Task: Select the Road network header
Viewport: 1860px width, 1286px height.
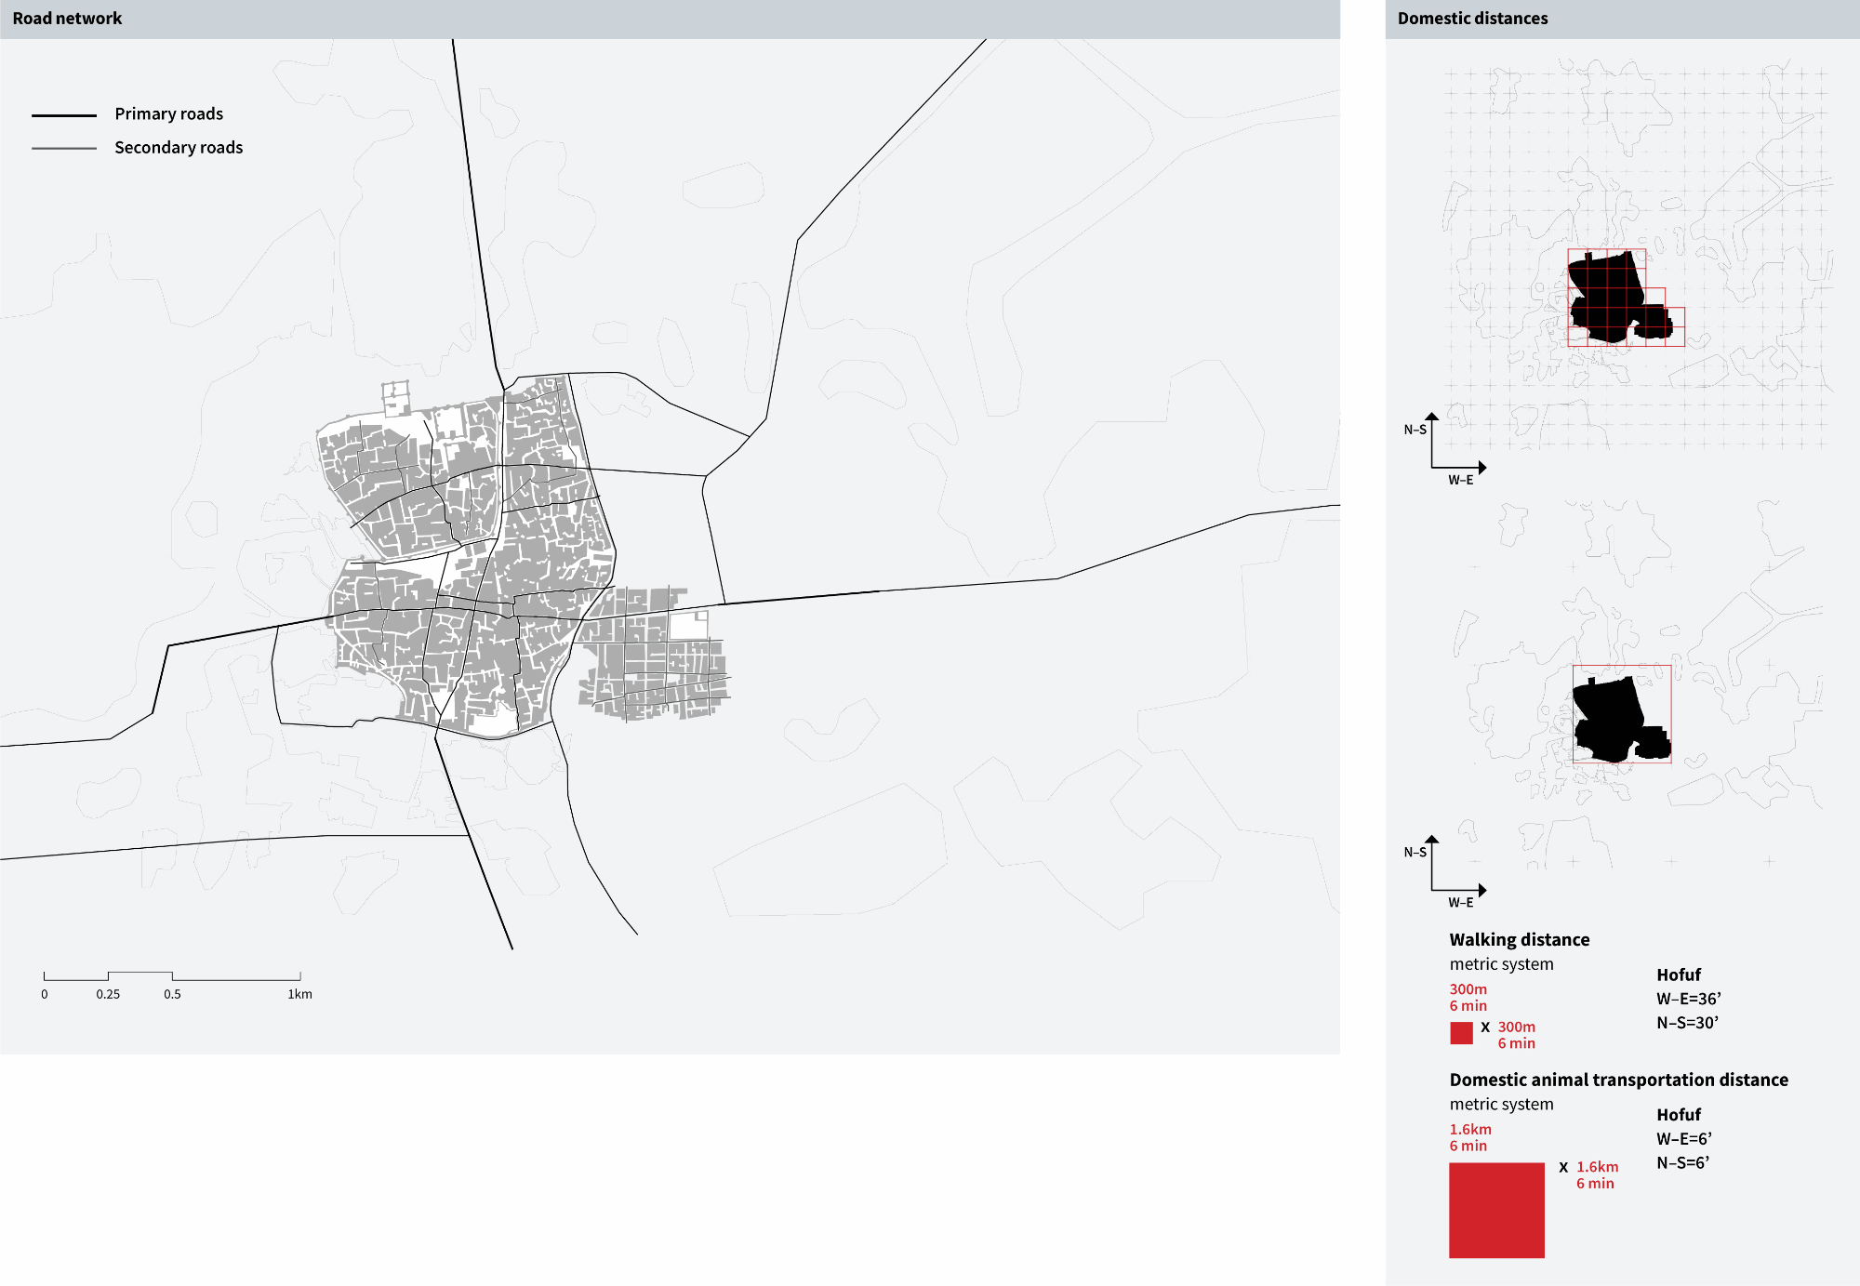Action: [x=67, y=19]
